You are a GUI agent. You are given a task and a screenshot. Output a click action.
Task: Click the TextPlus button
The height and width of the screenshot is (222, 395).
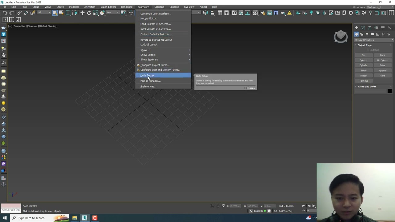[x=364, y=81]
